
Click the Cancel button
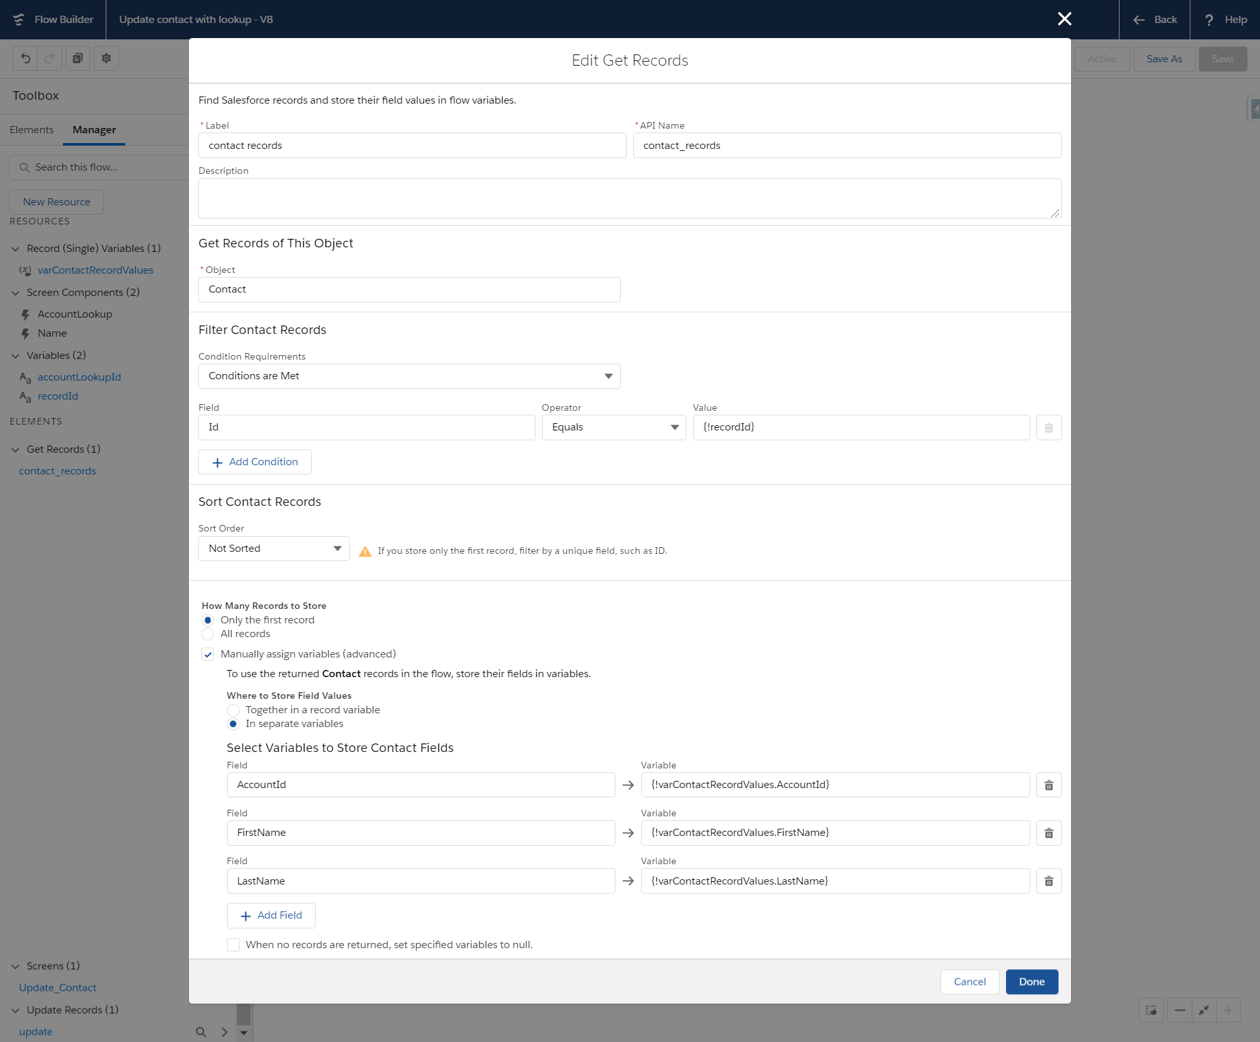point(969,982)
